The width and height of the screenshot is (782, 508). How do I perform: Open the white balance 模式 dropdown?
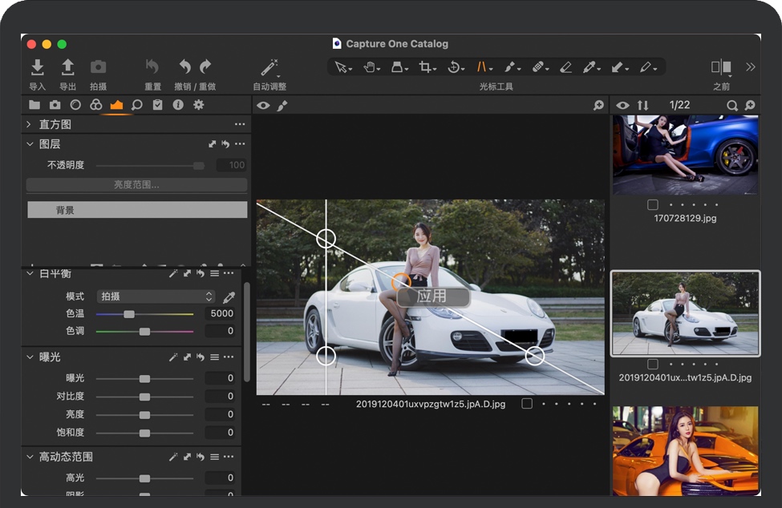(x=156, y=296)
